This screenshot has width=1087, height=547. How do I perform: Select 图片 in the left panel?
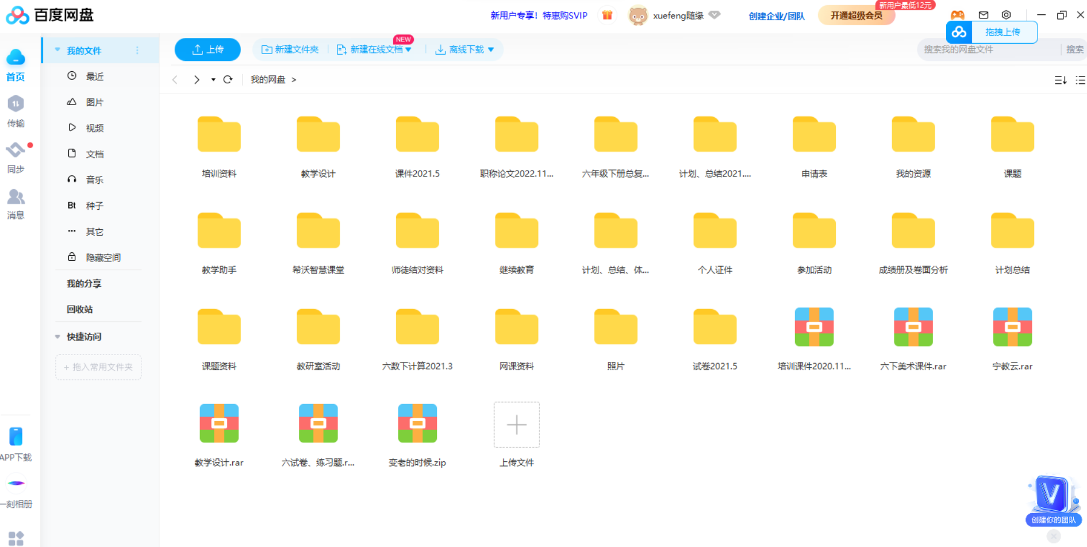pos(94,102)
